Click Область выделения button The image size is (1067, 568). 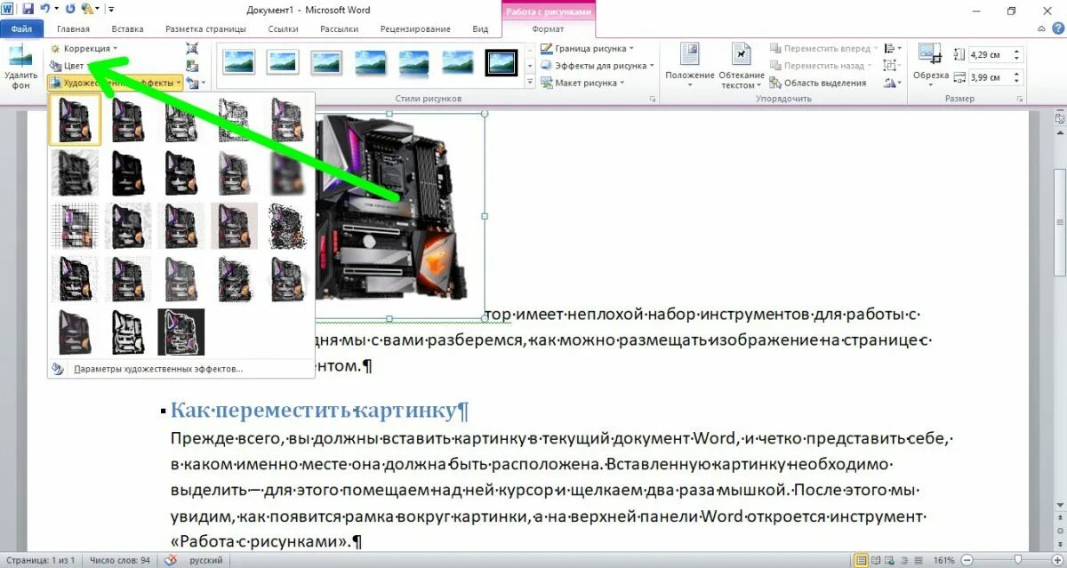pyautogui.click(x=818, y=83)
